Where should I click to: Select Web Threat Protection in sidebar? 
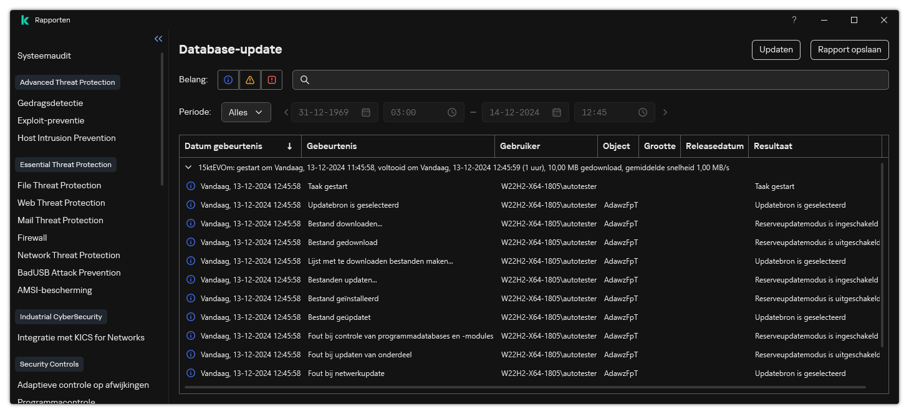point(61,203)
